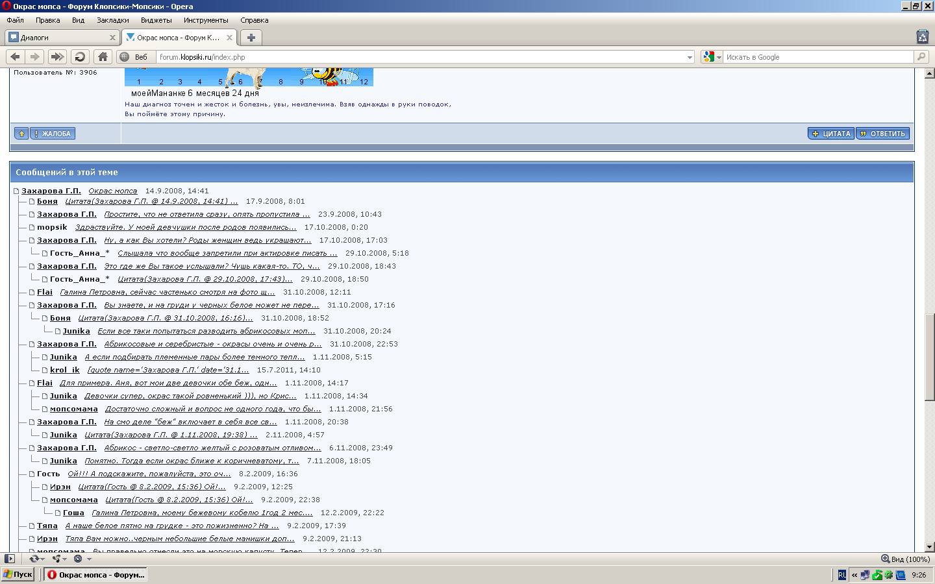Image resolution: width=935 pixels, height=584 pixels.
Task: Reload the current forum page
Action: (80, 57)
